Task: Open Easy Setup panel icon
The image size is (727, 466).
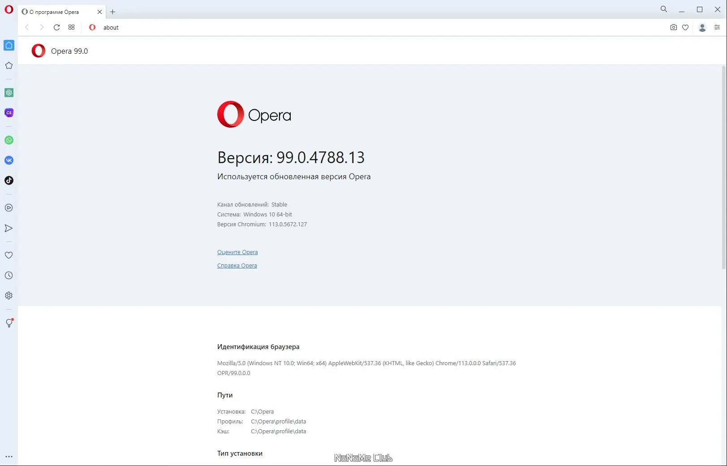Action: pyautogui.click(x=717, y=27)
